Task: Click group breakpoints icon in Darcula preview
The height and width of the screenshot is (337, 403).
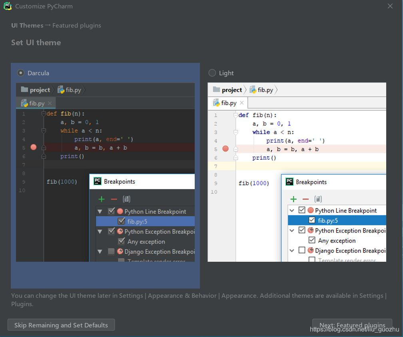Action: [x=126, y=199]
